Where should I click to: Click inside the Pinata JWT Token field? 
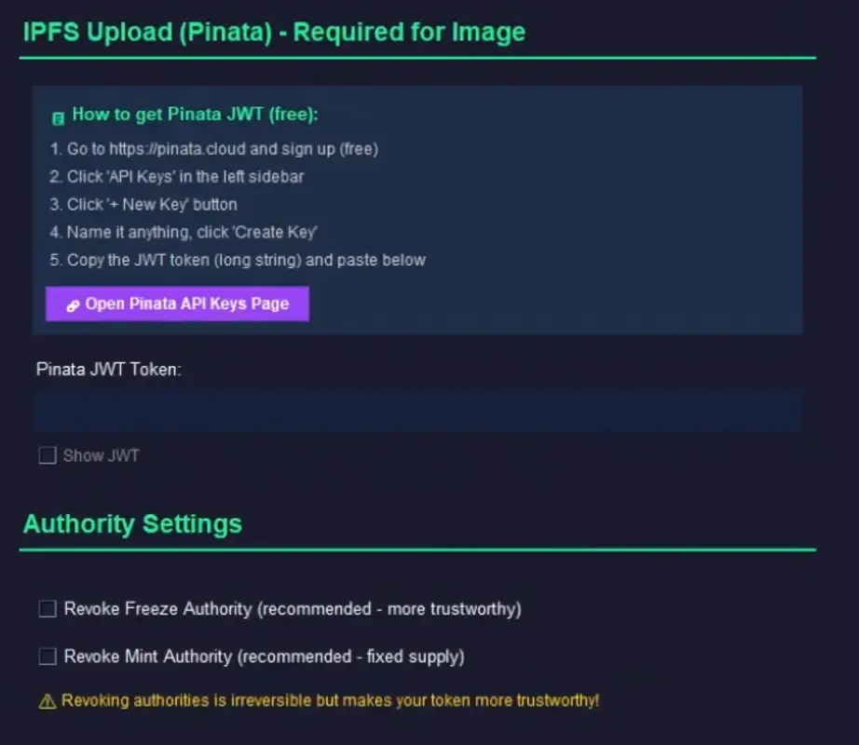coord(419,411)
